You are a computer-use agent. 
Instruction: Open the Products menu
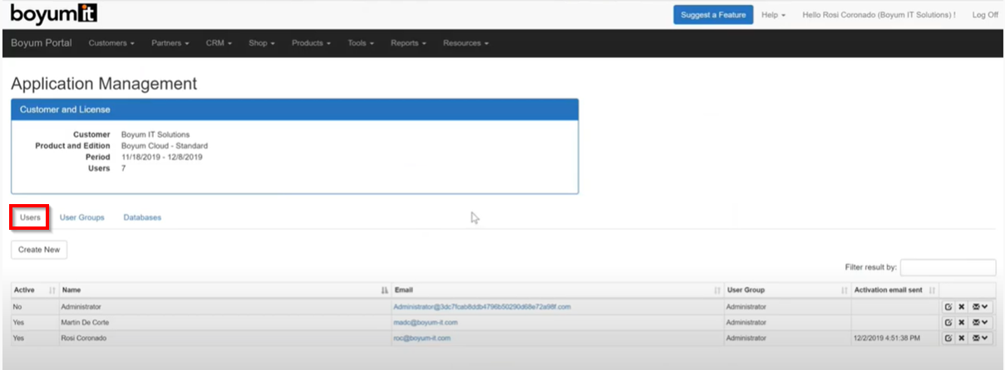click(311, 43)
